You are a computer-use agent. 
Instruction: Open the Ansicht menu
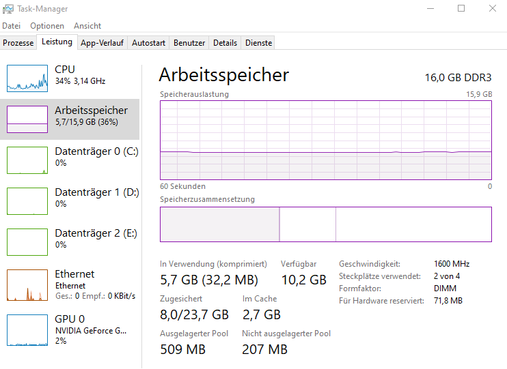pos(87,26)
